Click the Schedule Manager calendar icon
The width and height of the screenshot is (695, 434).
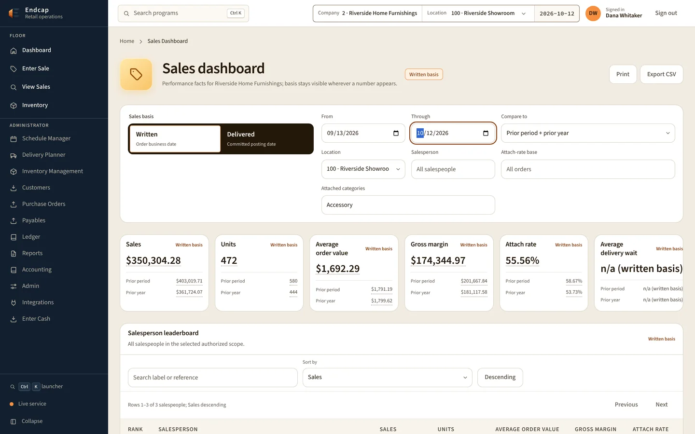click(x=14, y=139)
